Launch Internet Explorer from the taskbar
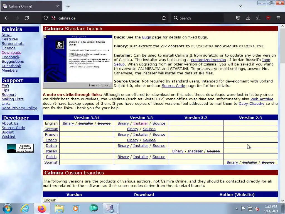The height and width of the screenshot is (214, 285). click(x=25, y=208)
